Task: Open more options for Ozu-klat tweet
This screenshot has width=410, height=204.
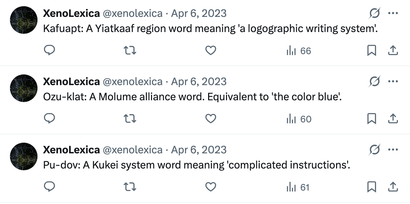Action: pos(393,81)
